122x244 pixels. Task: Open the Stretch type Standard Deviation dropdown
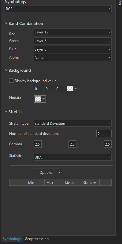coord(72,124)
